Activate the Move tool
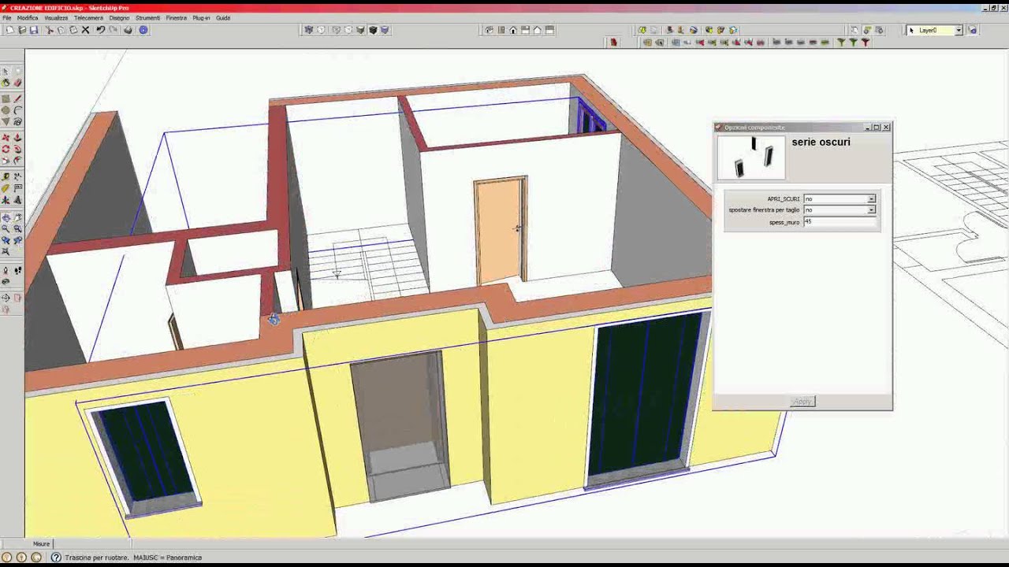This screenshot has width=1009, height=567. pos(6,136)
